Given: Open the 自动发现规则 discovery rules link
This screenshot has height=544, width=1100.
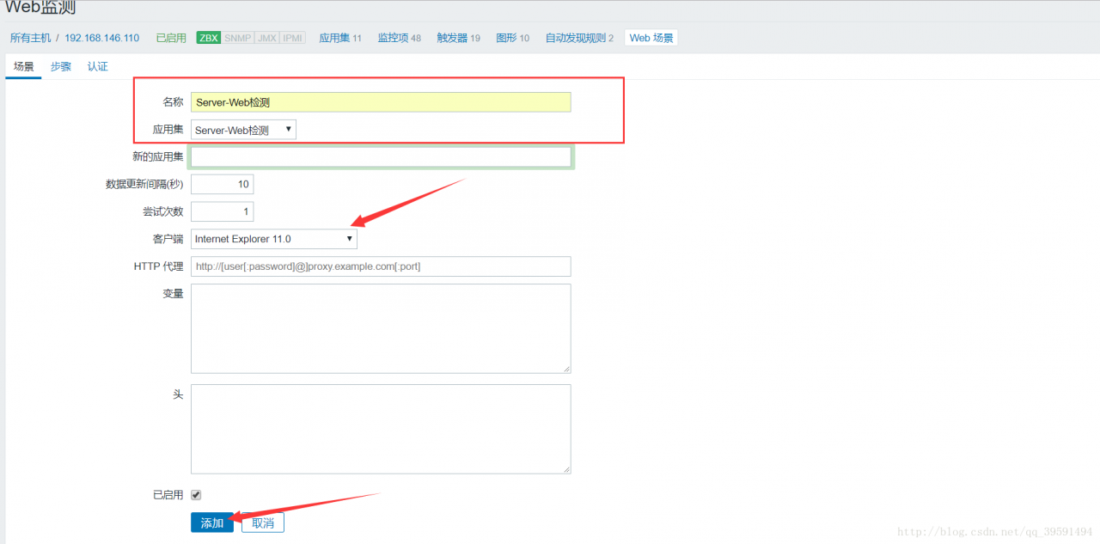Looking at the screenshot, I should tap(577, 37).
